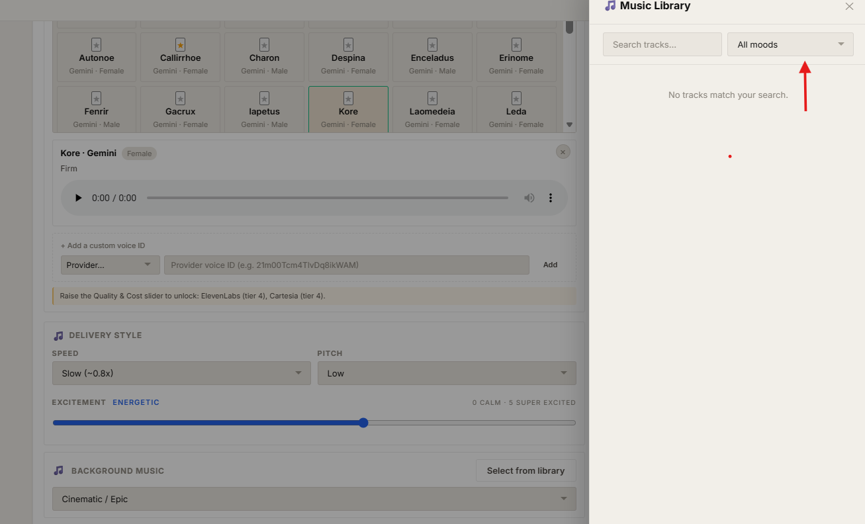Open the All moods filter dropdown
The height and width of the screenshot is (524, 865).
click(x=790, y=44)
